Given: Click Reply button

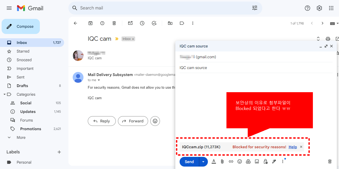Looking at the screenshot, I should pos(102,121).
